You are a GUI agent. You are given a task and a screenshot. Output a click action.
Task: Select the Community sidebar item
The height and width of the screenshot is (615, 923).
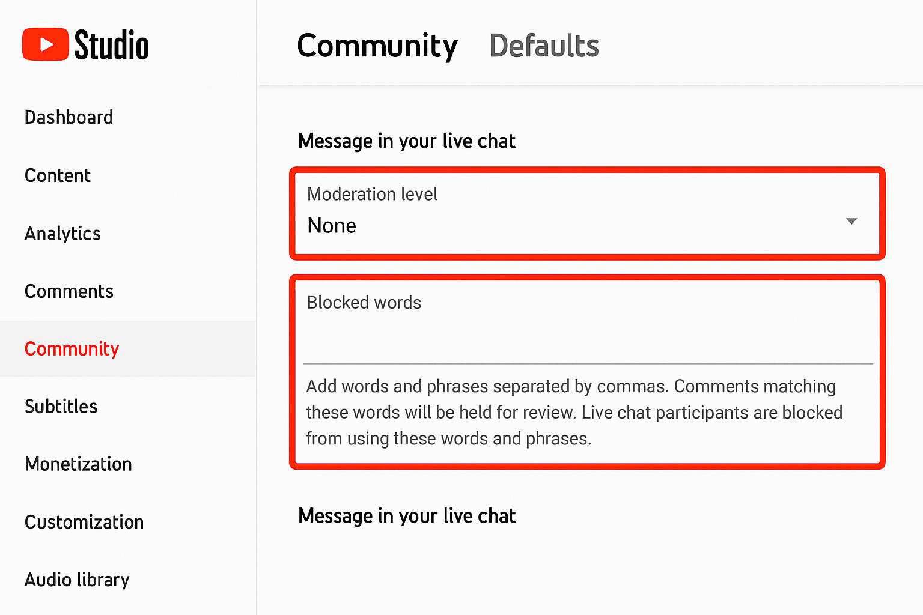pyautogui.click(x=128, y=349)
